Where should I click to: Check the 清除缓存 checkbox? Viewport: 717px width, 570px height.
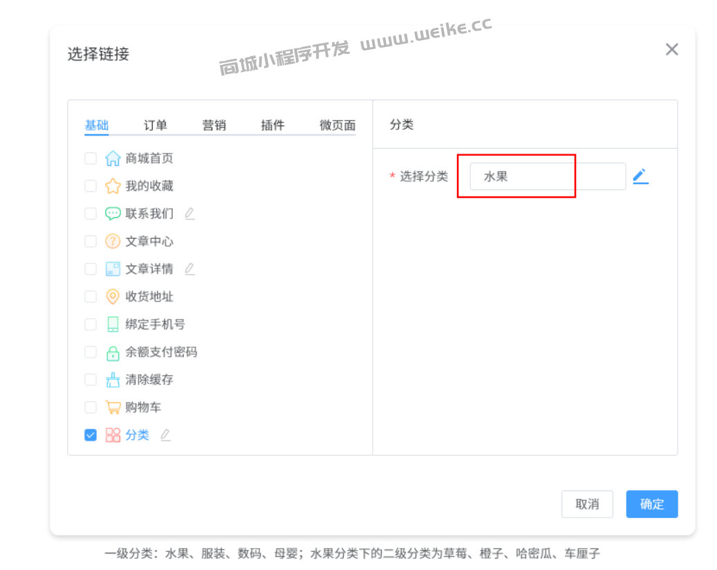pos(91,380)
